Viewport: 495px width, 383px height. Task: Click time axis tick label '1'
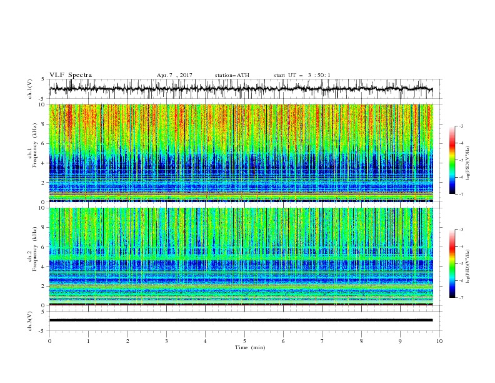tap(88, 341)
